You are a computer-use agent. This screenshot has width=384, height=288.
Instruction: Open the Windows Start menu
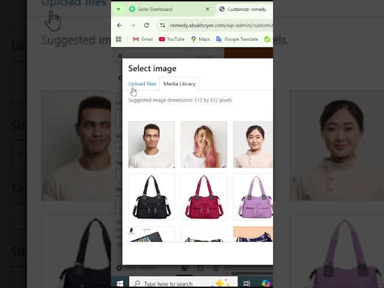click(120, 283)
